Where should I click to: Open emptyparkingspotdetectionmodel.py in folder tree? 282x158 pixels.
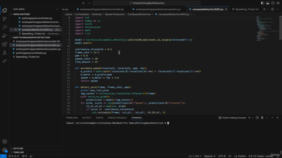point(38,45)
